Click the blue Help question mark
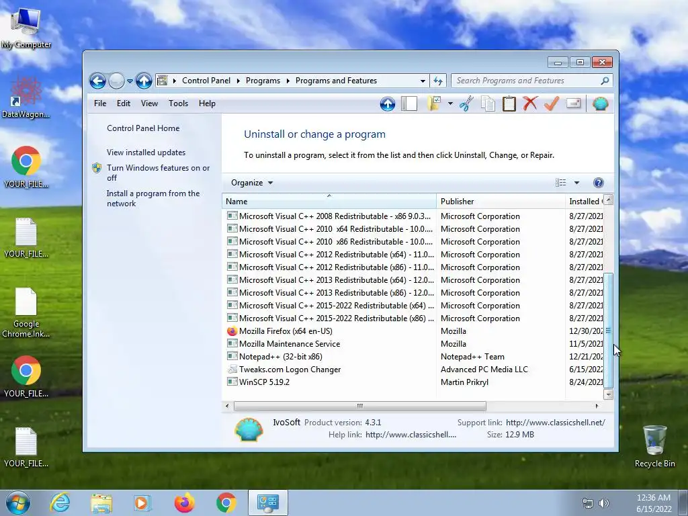Screen dimensions: 688x516 [598, 183]
